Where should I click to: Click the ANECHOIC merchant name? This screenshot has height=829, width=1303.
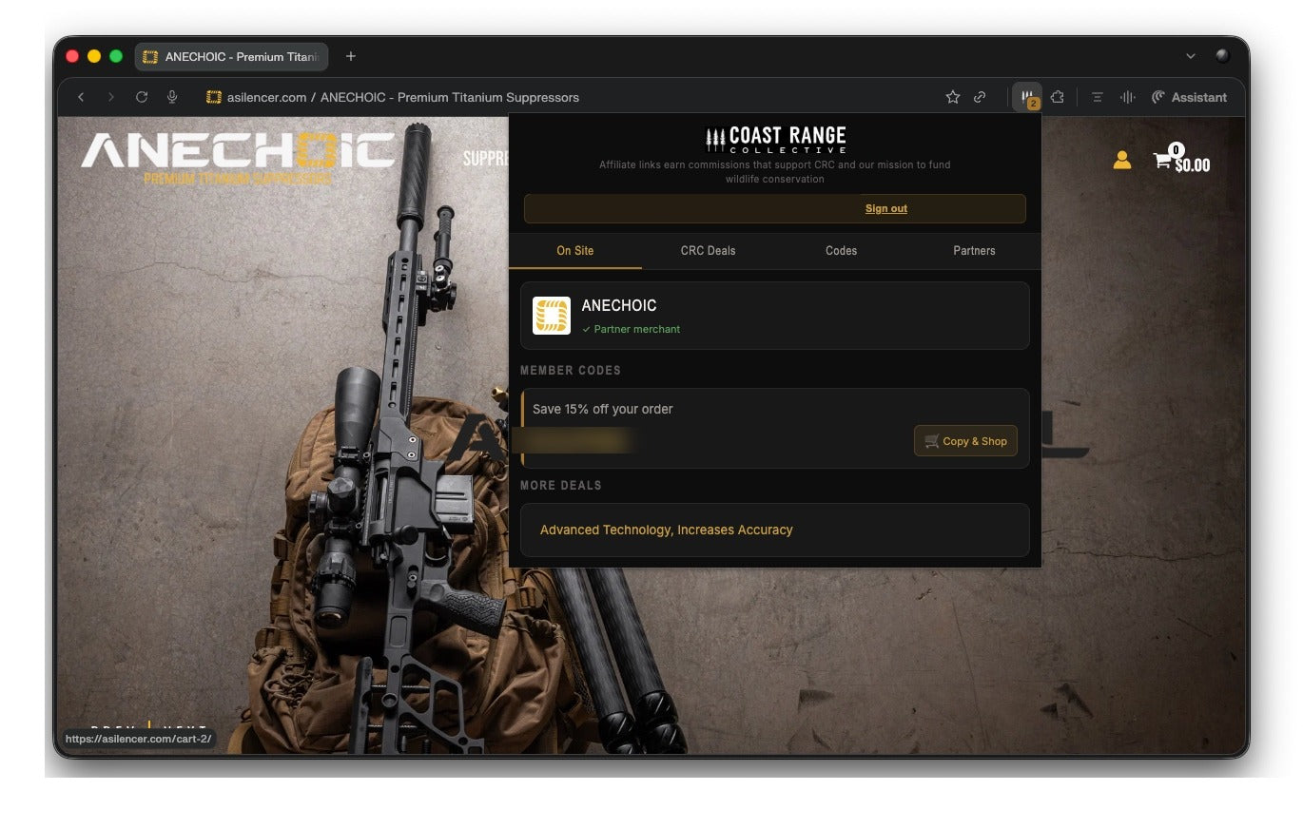pyautogui.click(x=619, y=305)
